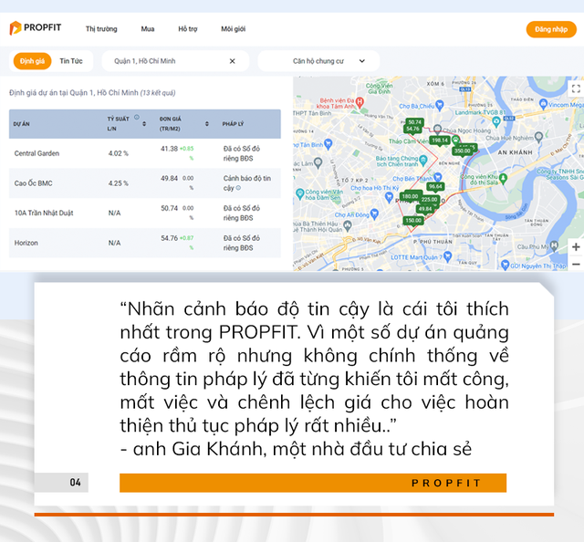This screenshot has height=542, width=584.
Task: Open the Thị trường menu
Action: [x=101, y=29]
